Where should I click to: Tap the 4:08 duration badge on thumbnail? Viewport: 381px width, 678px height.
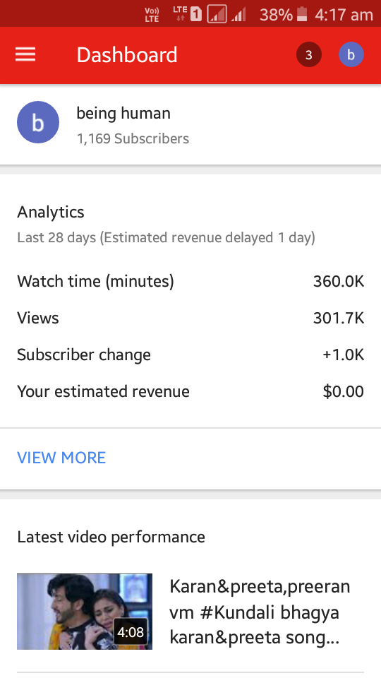point(131,633)
